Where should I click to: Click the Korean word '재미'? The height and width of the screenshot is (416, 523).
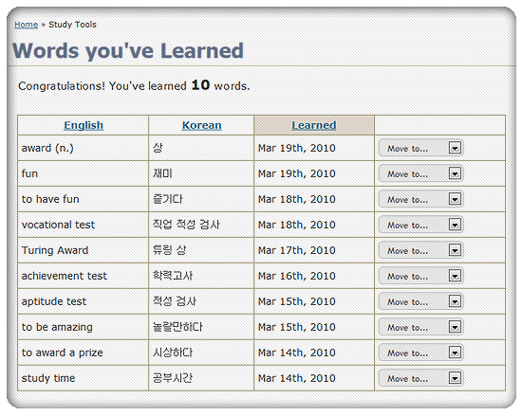pos(162,173)
